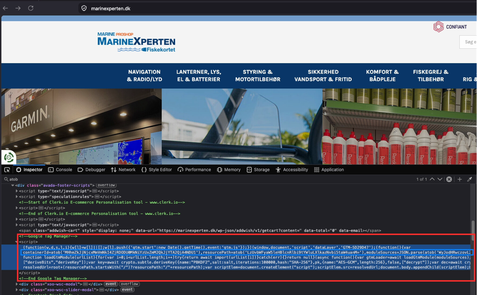This screenshot has width=477, height=295.
Task: Clear the atob search with X icon
Action: (x=449, y=179)
